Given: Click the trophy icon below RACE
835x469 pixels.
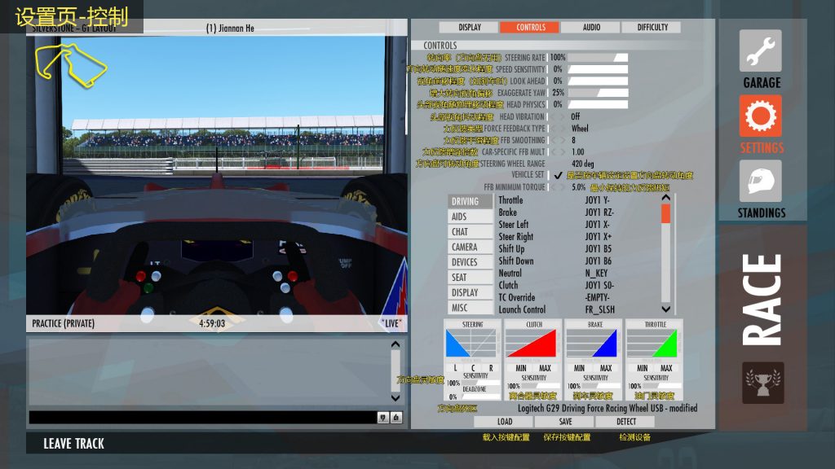Looking at the screenshot, I should (762, 383).
